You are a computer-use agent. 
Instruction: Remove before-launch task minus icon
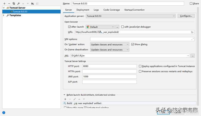click(70, 99)
